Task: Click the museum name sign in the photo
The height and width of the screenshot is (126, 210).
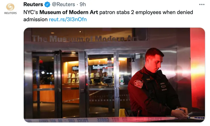Action: 84,38
